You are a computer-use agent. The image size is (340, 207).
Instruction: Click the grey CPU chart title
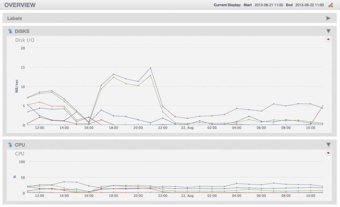(20, 154)
